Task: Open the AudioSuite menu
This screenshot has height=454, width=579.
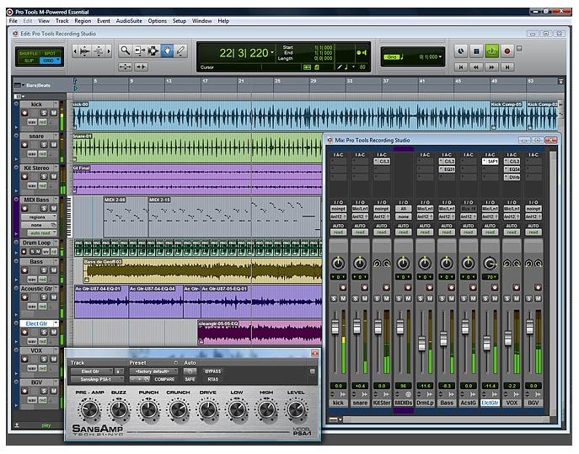Action: (129, 21)
